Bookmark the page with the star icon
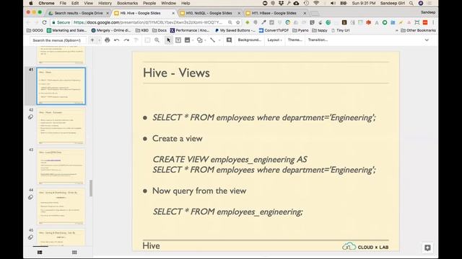The width and height of the screenshot is (462, 259). (x=237, y=22)
